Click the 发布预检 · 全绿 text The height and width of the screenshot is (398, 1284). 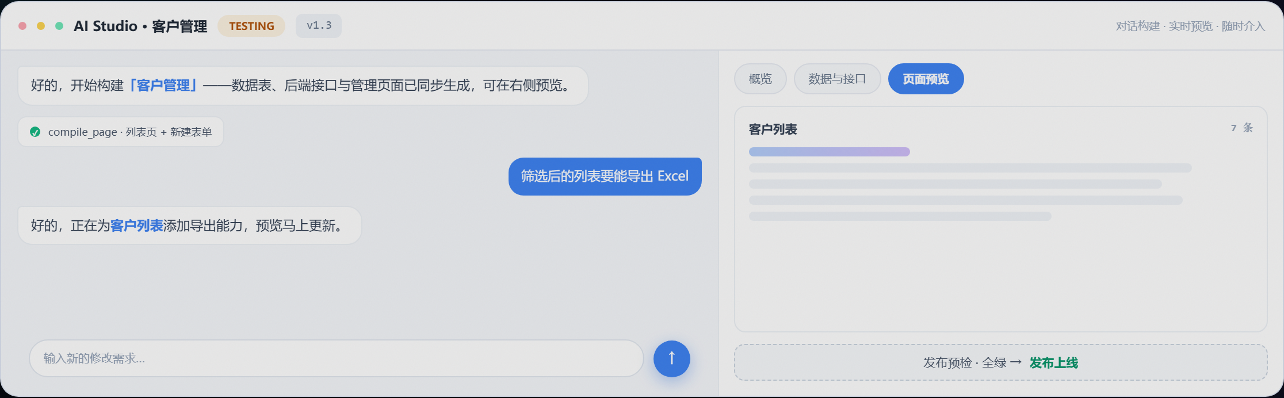[x=965, y=363]
